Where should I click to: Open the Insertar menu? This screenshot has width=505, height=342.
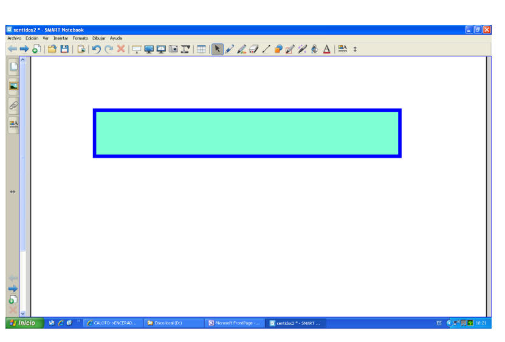coord(61,38)
